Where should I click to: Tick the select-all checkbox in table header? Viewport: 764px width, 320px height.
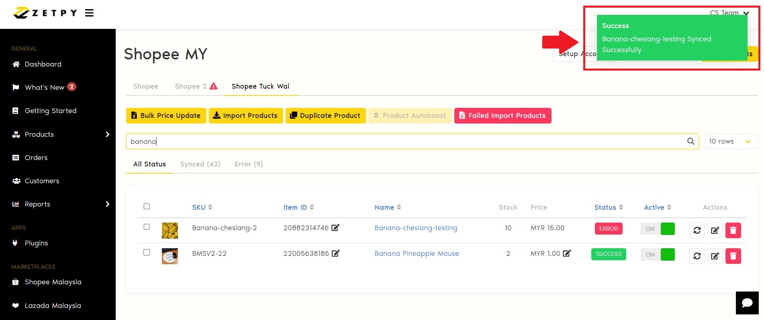[x=147, y=207]
